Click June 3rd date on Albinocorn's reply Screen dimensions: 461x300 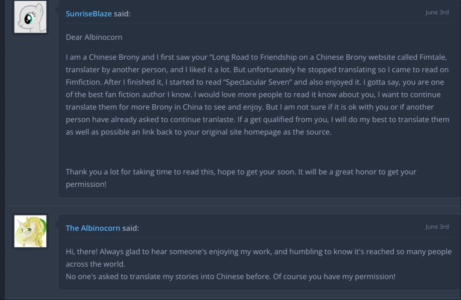(x=437, y=227)
